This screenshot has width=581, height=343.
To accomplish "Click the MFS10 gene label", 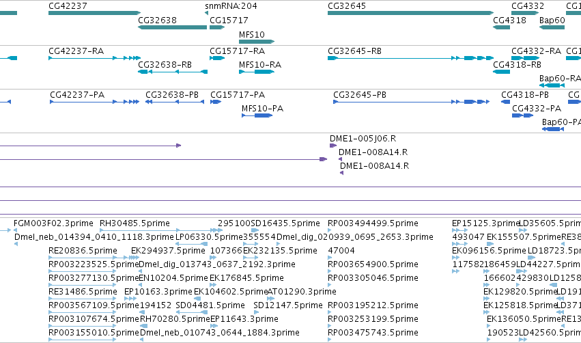I will coord(252,34).
